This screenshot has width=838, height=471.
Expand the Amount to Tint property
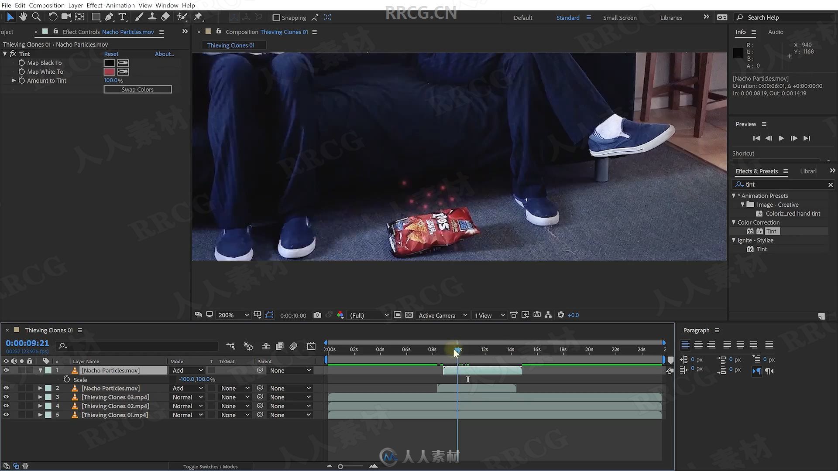pyautogui.click(x=14, y=80)
